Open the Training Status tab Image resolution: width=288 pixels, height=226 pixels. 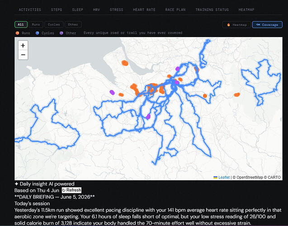click(x=212, y=9)
